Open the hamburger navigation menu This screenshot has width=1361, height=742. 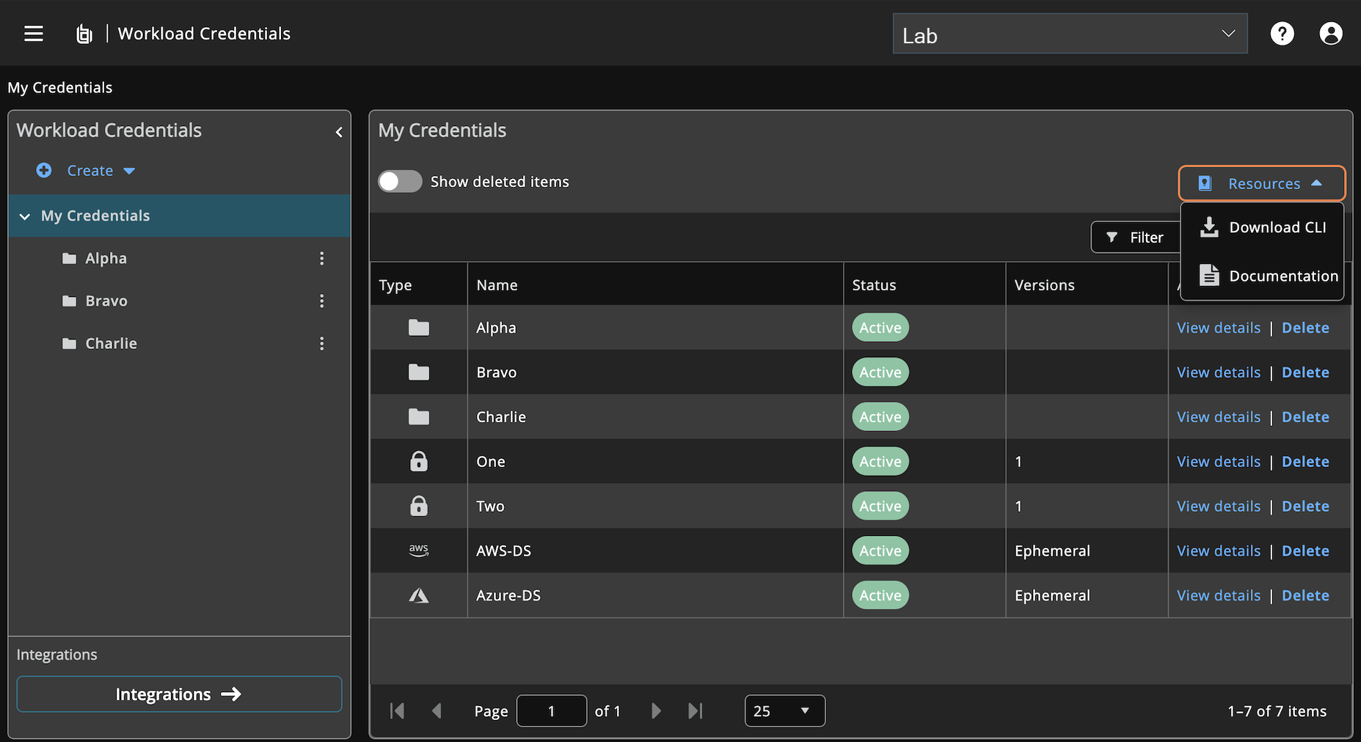pyautogui.click(x=34, y=34)
